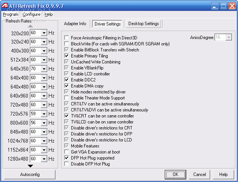
Task: Open the 848x480 refresh rate dropdown
Action: click(44, 132)
